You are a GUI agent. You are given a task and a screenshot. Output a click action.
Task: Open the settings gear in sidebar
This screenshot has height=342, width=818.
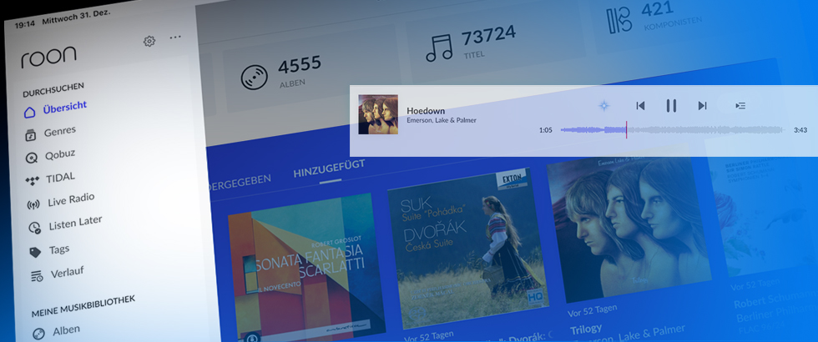(x=149, y=41)
